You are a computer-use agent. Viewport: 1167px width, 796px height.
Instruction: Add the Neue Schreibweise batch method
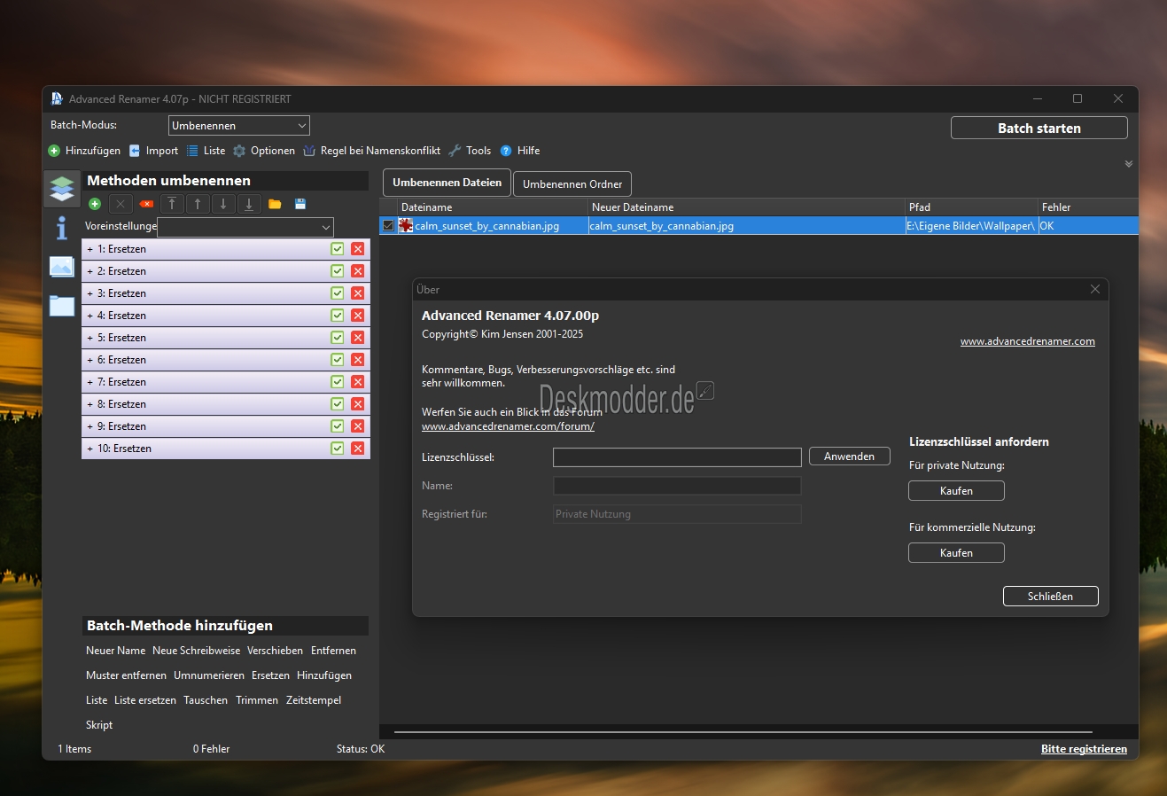pyautogui.click(x=196, y=651)
